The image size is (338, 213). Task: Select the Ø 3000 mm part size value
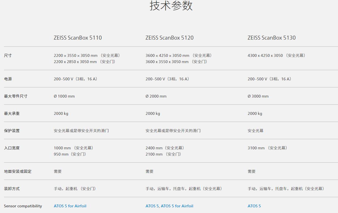tap(258, 96)
